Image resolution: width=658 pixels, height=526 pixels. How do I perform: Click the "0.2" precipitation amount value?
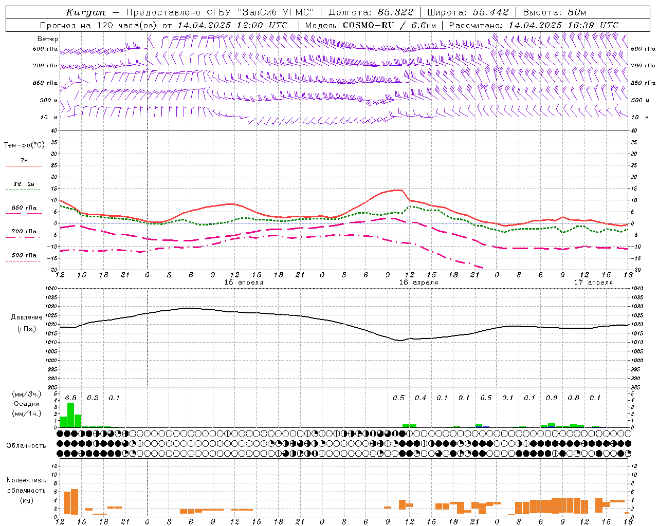tap(93, 398)
